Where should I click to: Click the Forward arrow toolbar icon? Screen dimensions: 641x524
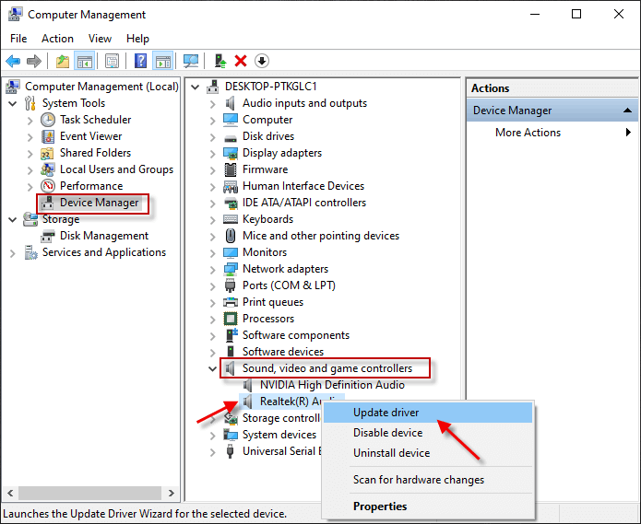pos(34,61)
